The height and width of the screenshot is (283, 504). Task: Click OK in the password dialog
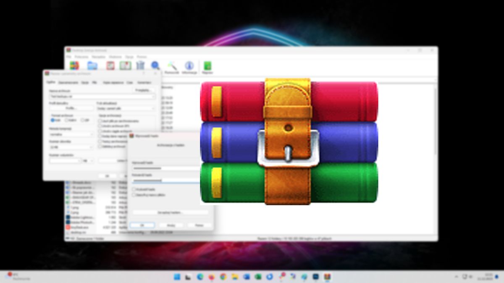(x=143, y=225)
